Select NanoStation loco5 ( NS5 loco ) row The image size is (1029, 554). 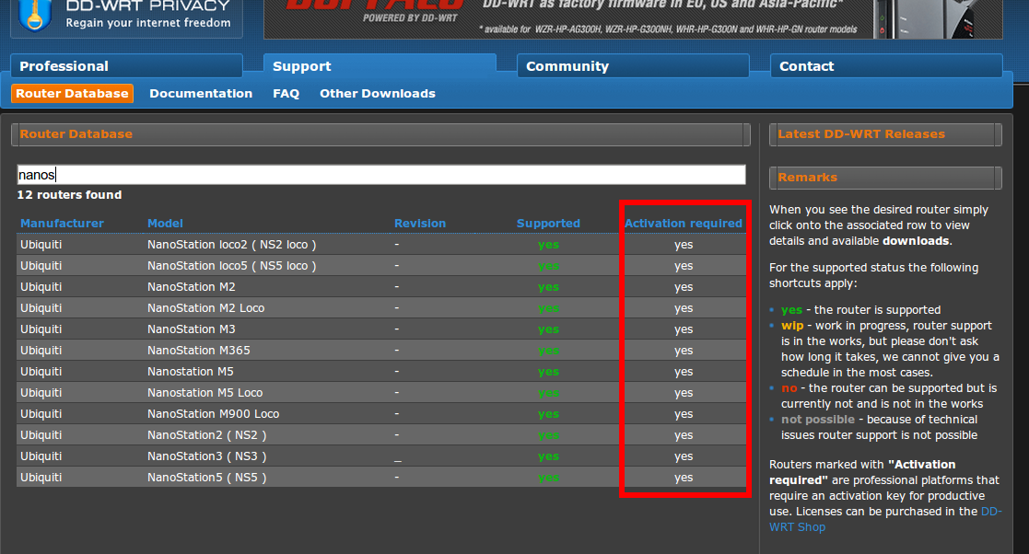point(381,266)
